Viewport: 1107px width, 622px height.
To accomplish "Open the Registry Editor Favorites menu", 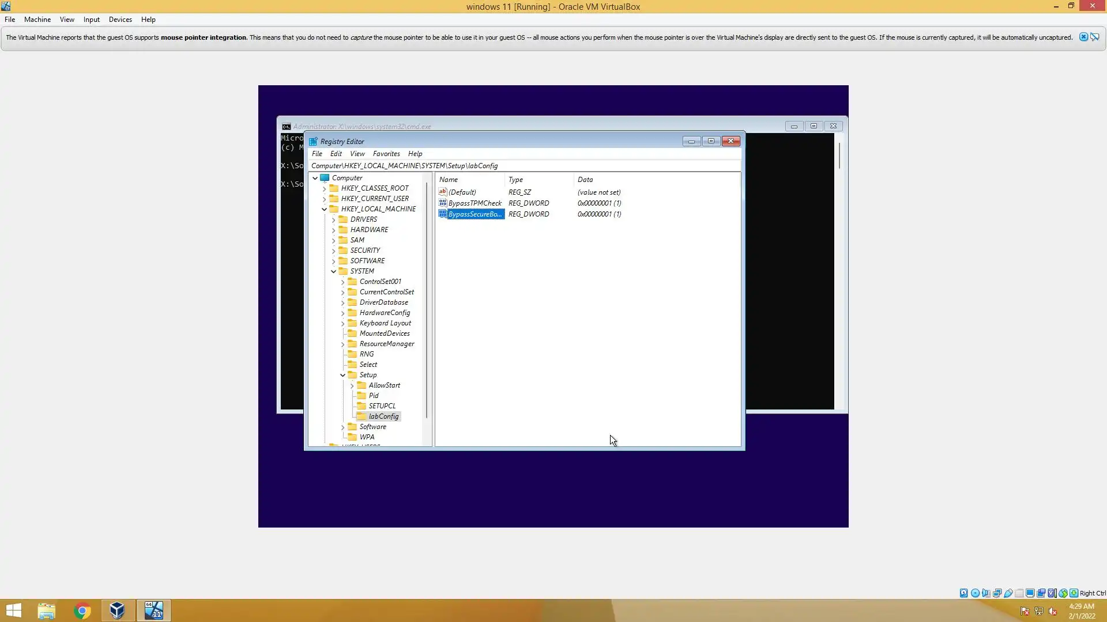I will (386, 154).
